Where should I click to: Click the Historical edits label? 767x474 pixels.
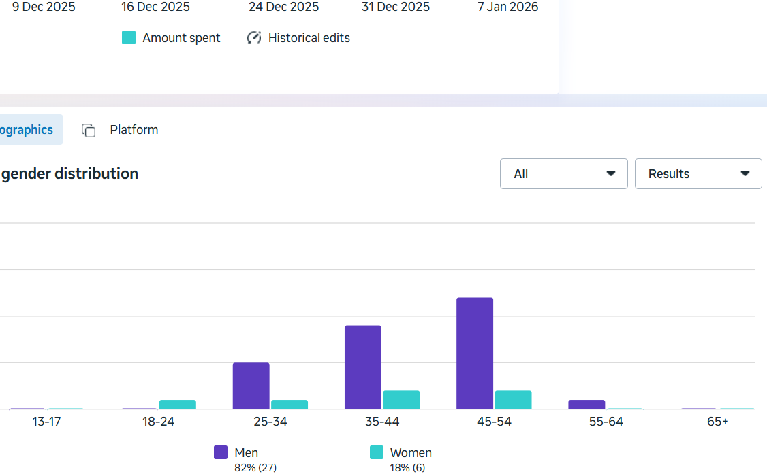point(308,37)
